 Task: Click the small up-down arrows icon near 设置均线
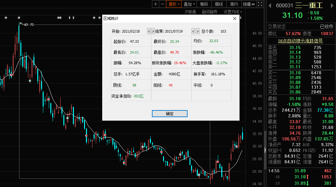tap(241, 12)
